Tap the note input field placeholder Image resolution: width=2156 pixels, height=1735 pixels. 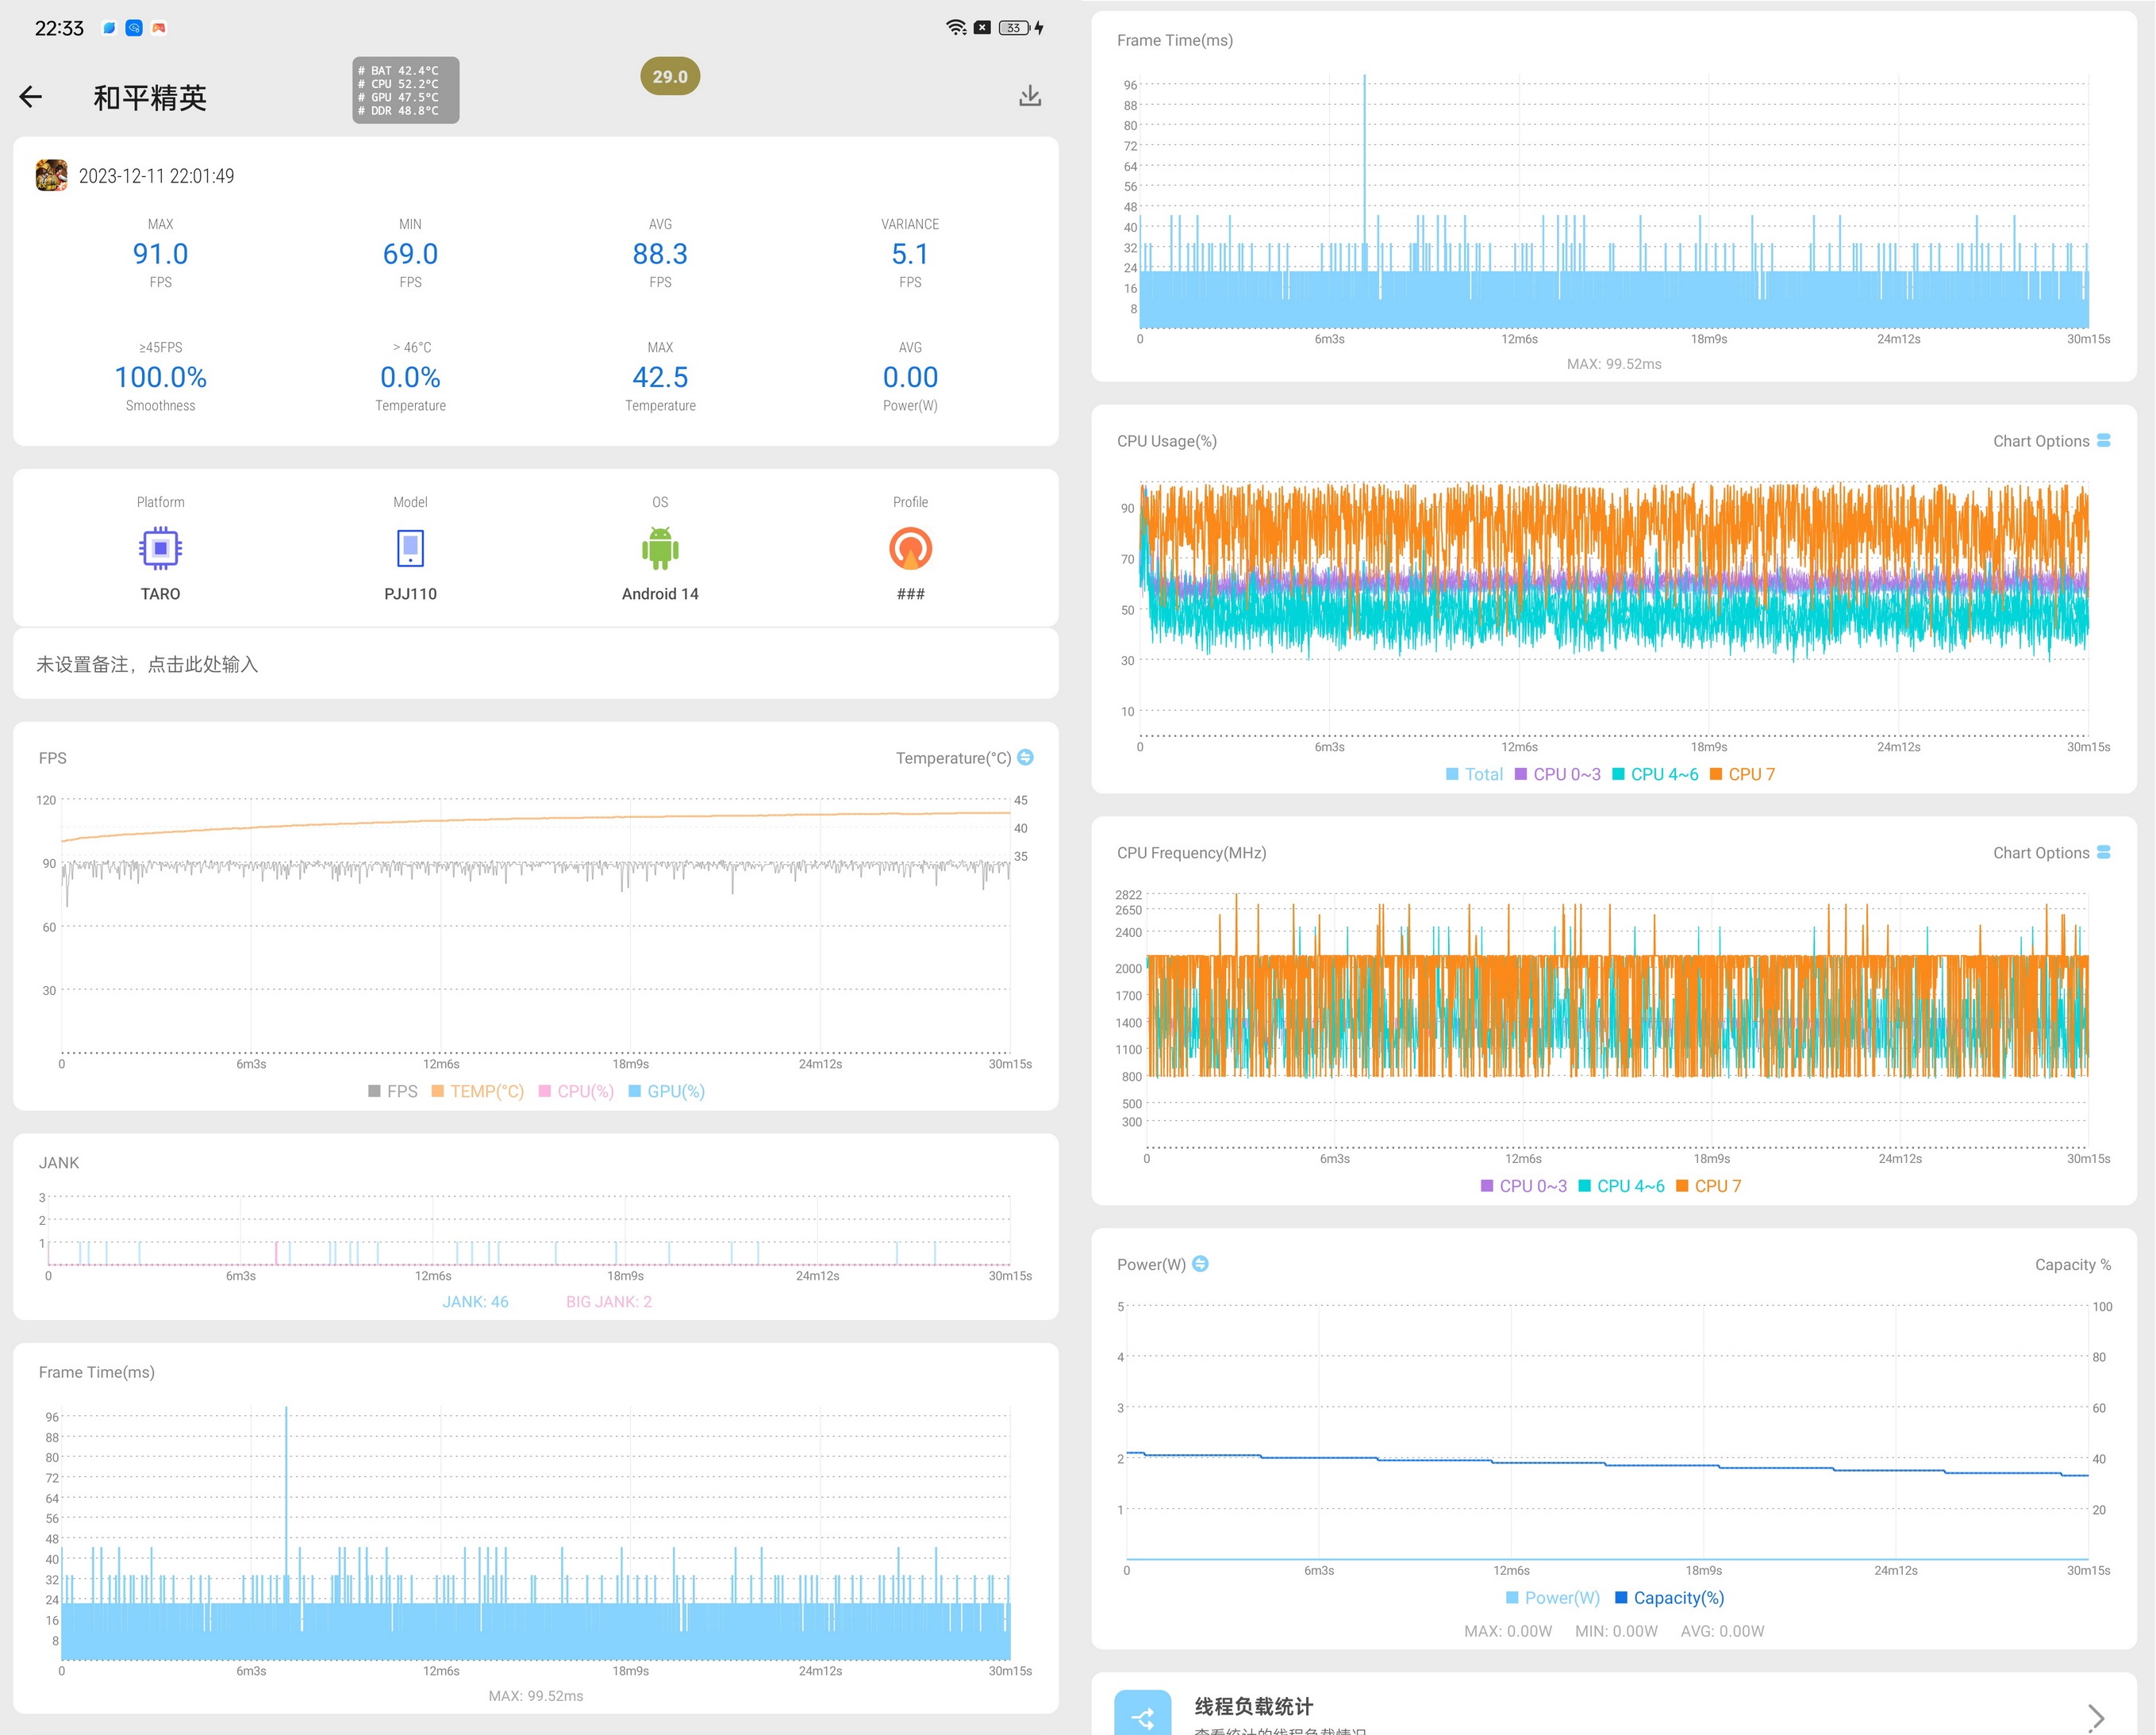(x=536, y=664)
